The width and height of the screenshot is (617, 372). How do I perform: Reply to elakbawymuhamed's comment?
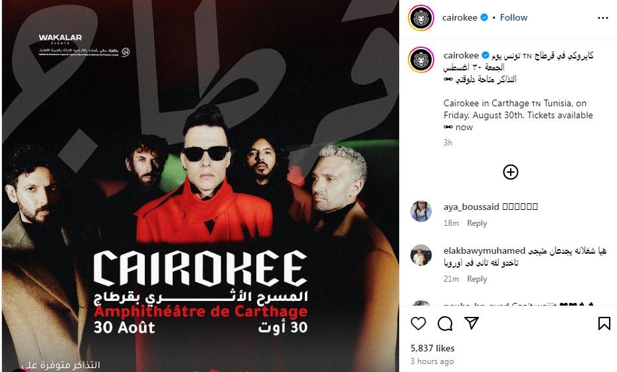pos(477,279)
